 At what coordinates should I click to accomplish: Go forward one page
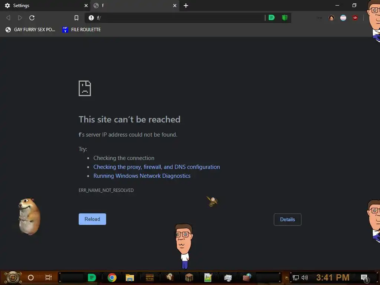click(x=20, y=18)
